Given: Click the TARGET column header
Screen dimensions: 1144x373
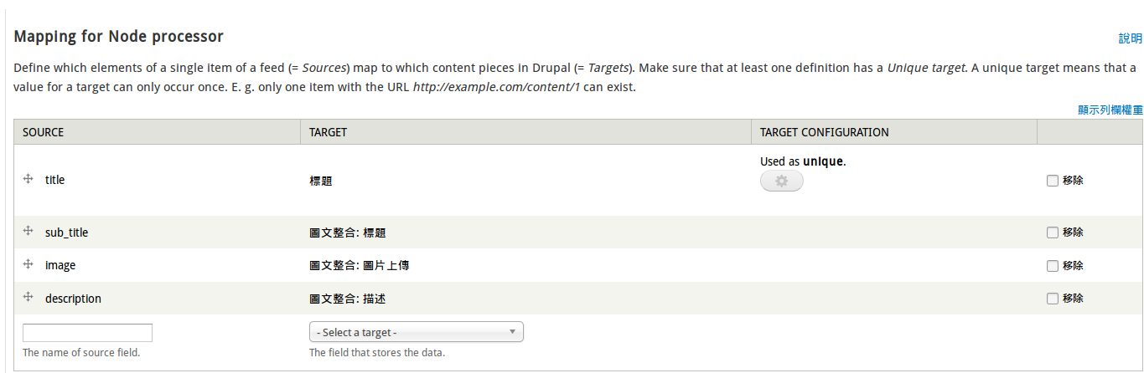Looking at the screenshot, I should point(328,132).
